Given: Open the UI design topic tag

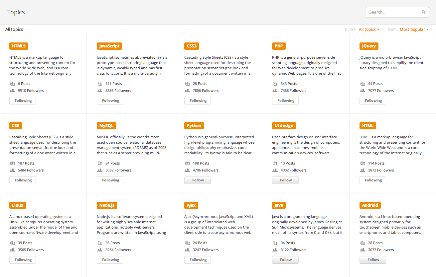Looking at the screenshot, I should (284, 126).
